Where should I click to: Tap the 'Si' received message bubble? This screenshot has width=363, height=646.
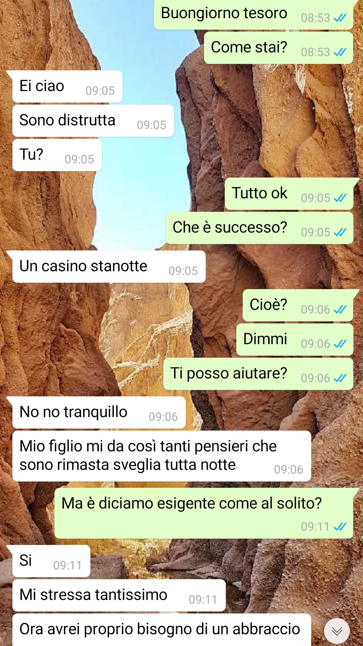[51, 561]
